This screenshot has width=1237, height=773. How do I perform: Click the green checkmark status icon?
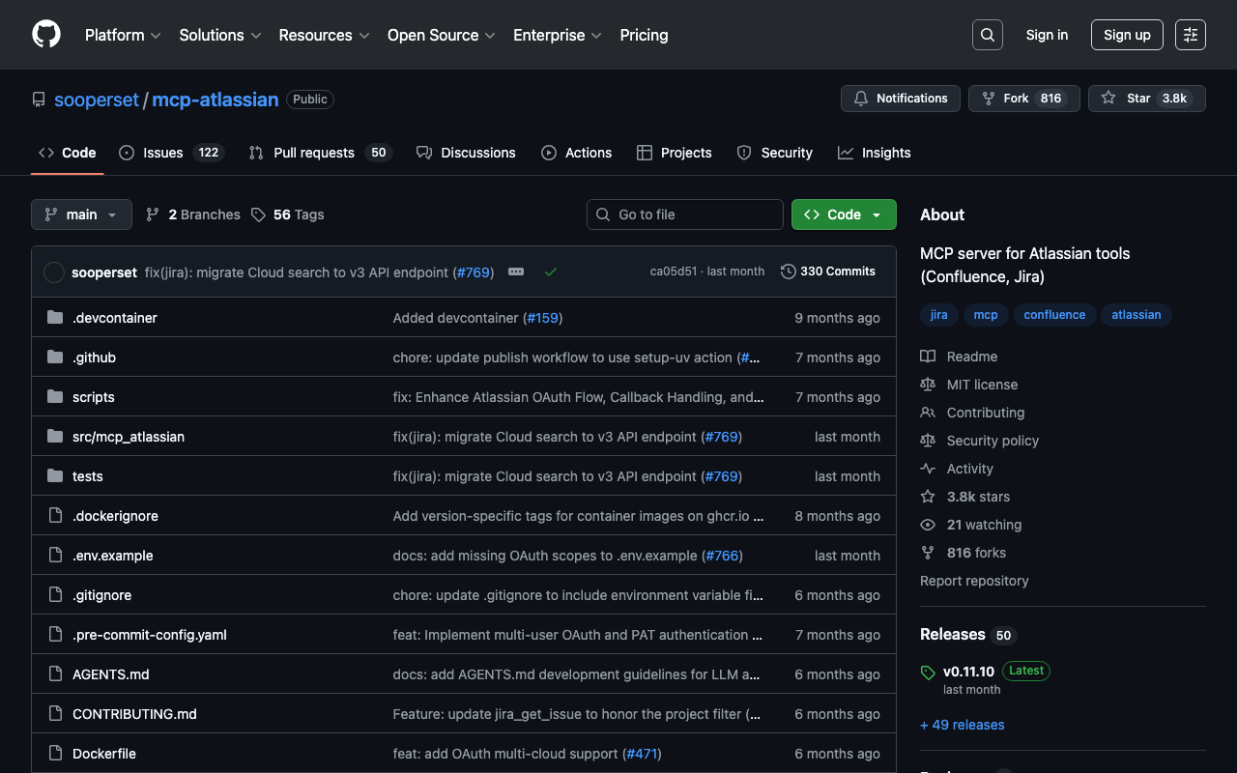tap(550, 272)
